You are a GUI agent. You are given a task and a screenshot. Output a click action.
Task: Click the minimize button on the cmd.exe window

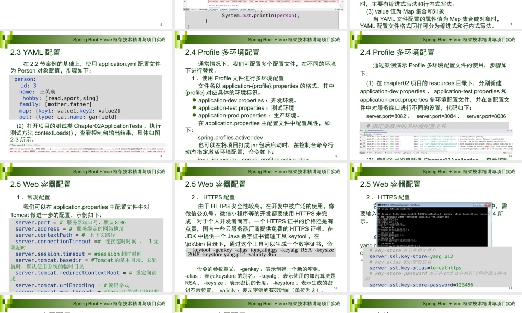click(x=476, y=204)
